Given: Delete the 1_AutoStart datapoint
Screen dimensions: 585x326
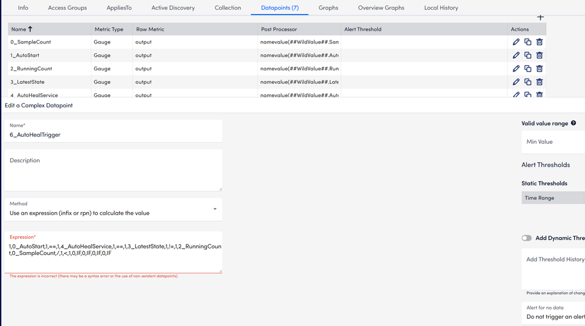Looking at the screenshot, I should tap(539, 56).
